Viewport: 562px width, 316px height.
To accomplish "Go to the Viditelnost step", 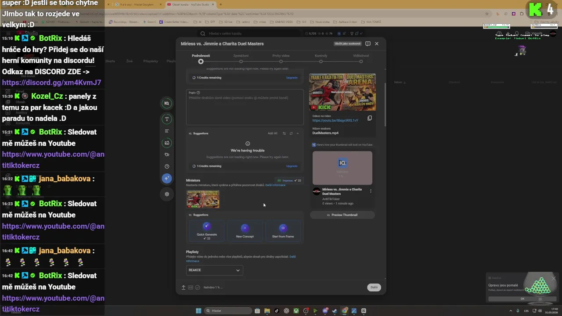I will [361, 58].
